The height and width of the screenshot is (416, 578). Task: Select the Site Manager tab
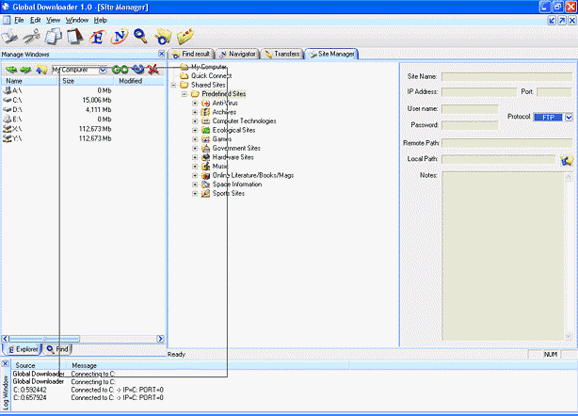click(331, 54)
